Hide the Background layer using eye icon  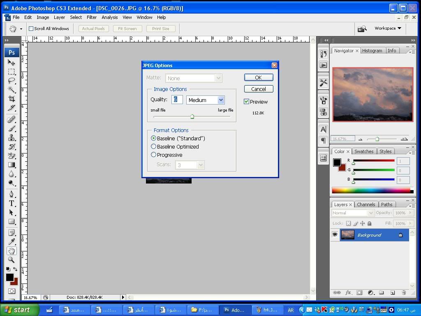335,235
